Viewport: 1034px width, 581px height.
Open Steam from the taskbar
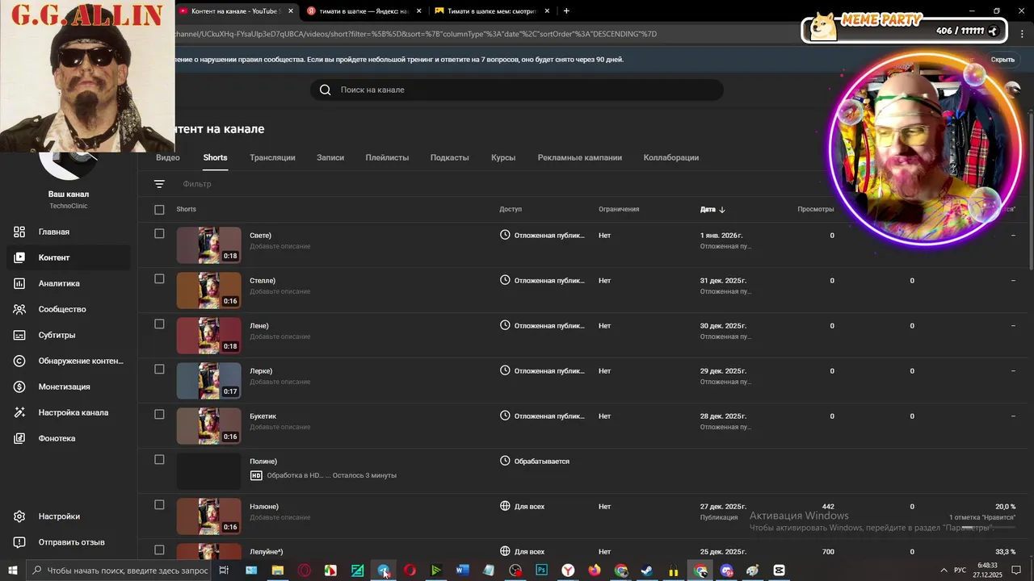(647, 571)
